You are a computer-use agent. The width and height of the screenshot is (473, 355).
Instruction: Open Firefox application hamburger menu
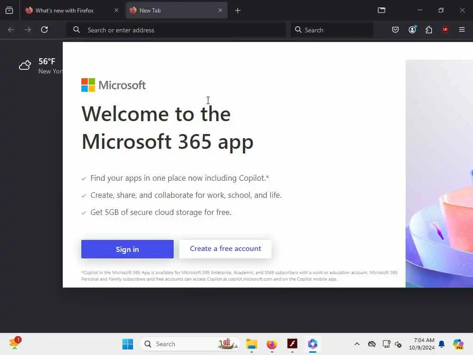click(462, 30)
